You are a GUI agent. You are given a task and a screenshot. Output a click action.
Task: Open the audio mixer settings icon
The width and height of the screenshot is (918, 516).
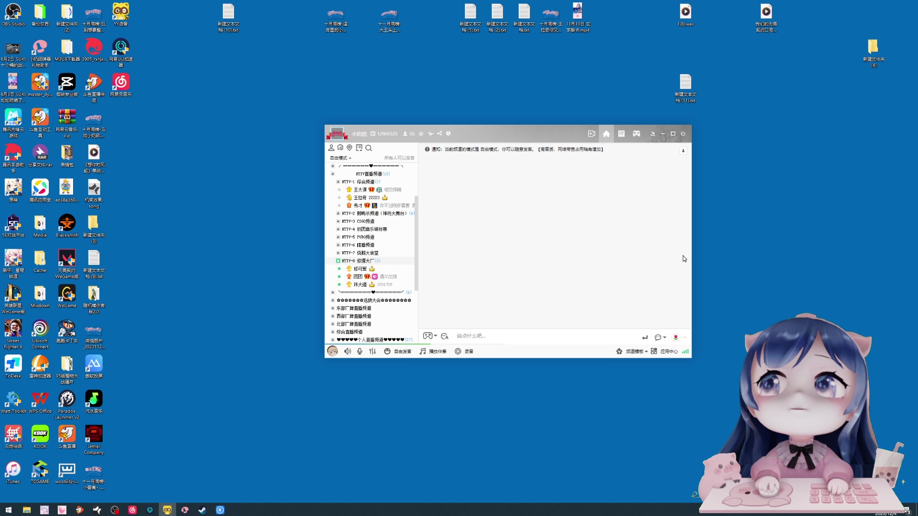[372, 351]
